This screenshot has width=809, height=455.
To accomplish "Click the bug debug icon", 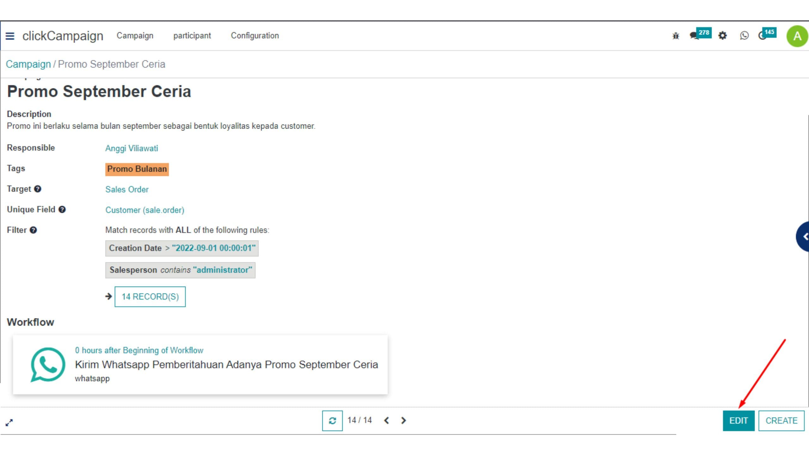I will 676,36.
